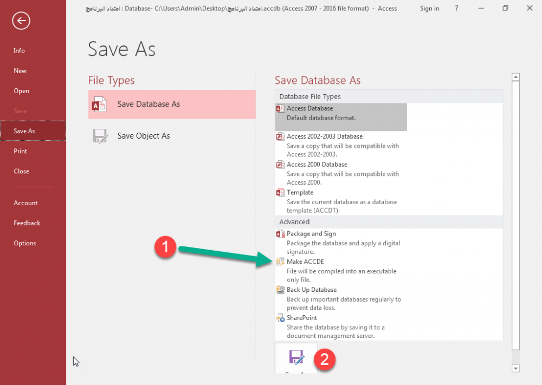Choose Access 2002-2003 Database format

click(x=341, y=145)
